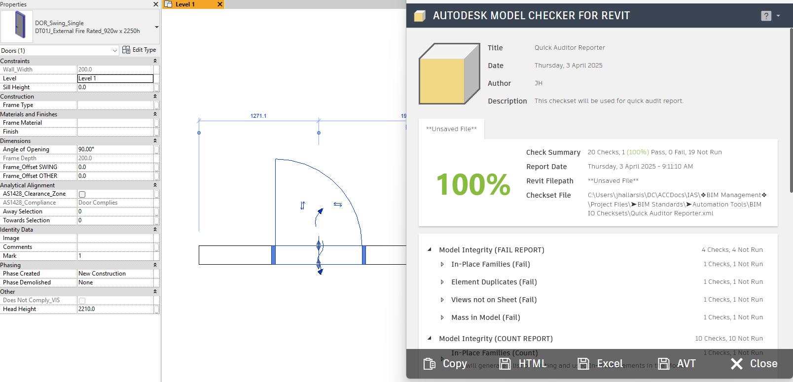The height and width of the screenshot is (382, 793).
Task: Click the Sill Height value field
Action: (x=115, y=87)
